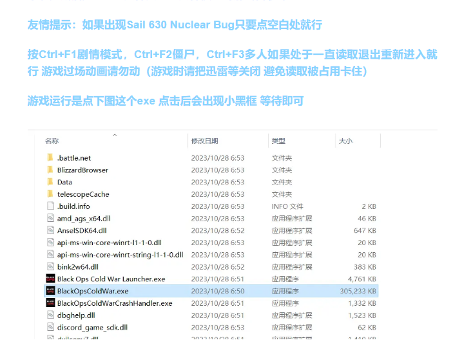Open the .battle.net folder icon
The height and width of the screenshot is (358, 473).
click(50, 157)
